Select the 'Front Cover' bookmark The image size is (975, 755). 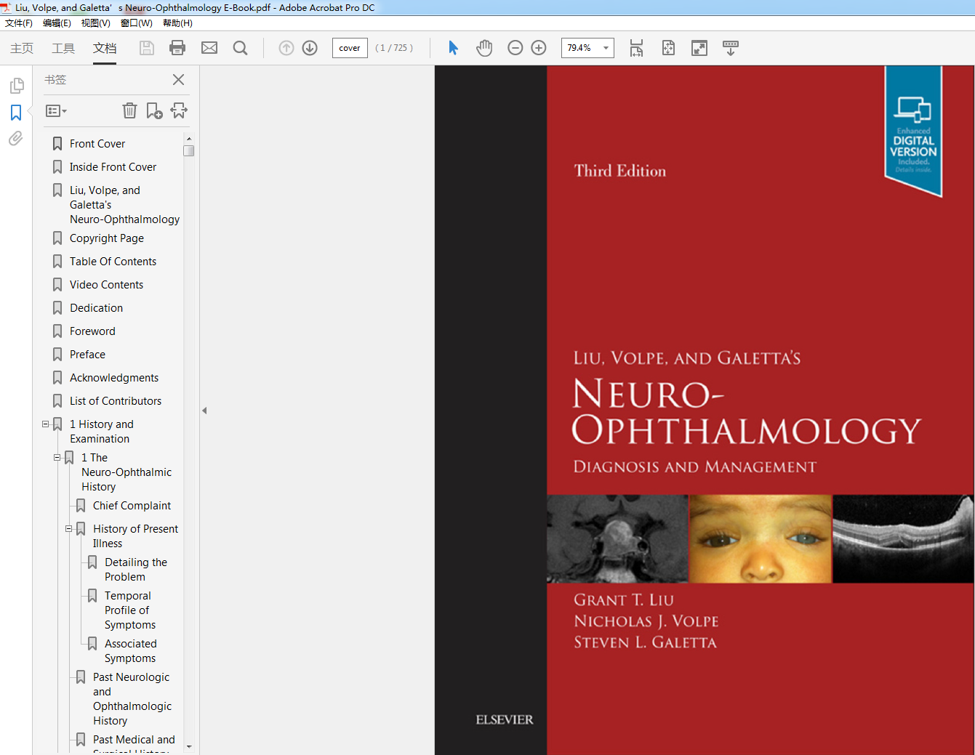pyautogui.click(x=97, y=144)
